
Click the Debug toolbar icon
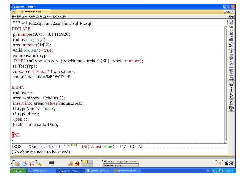(x=231, y=102)
